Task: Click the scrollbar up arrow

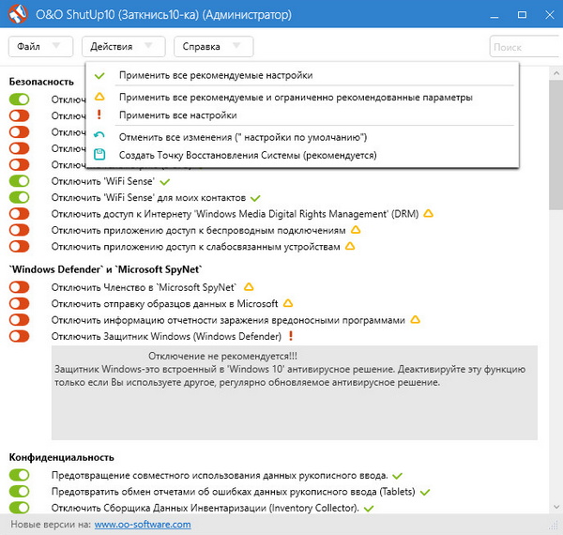Action: (556, 73)
